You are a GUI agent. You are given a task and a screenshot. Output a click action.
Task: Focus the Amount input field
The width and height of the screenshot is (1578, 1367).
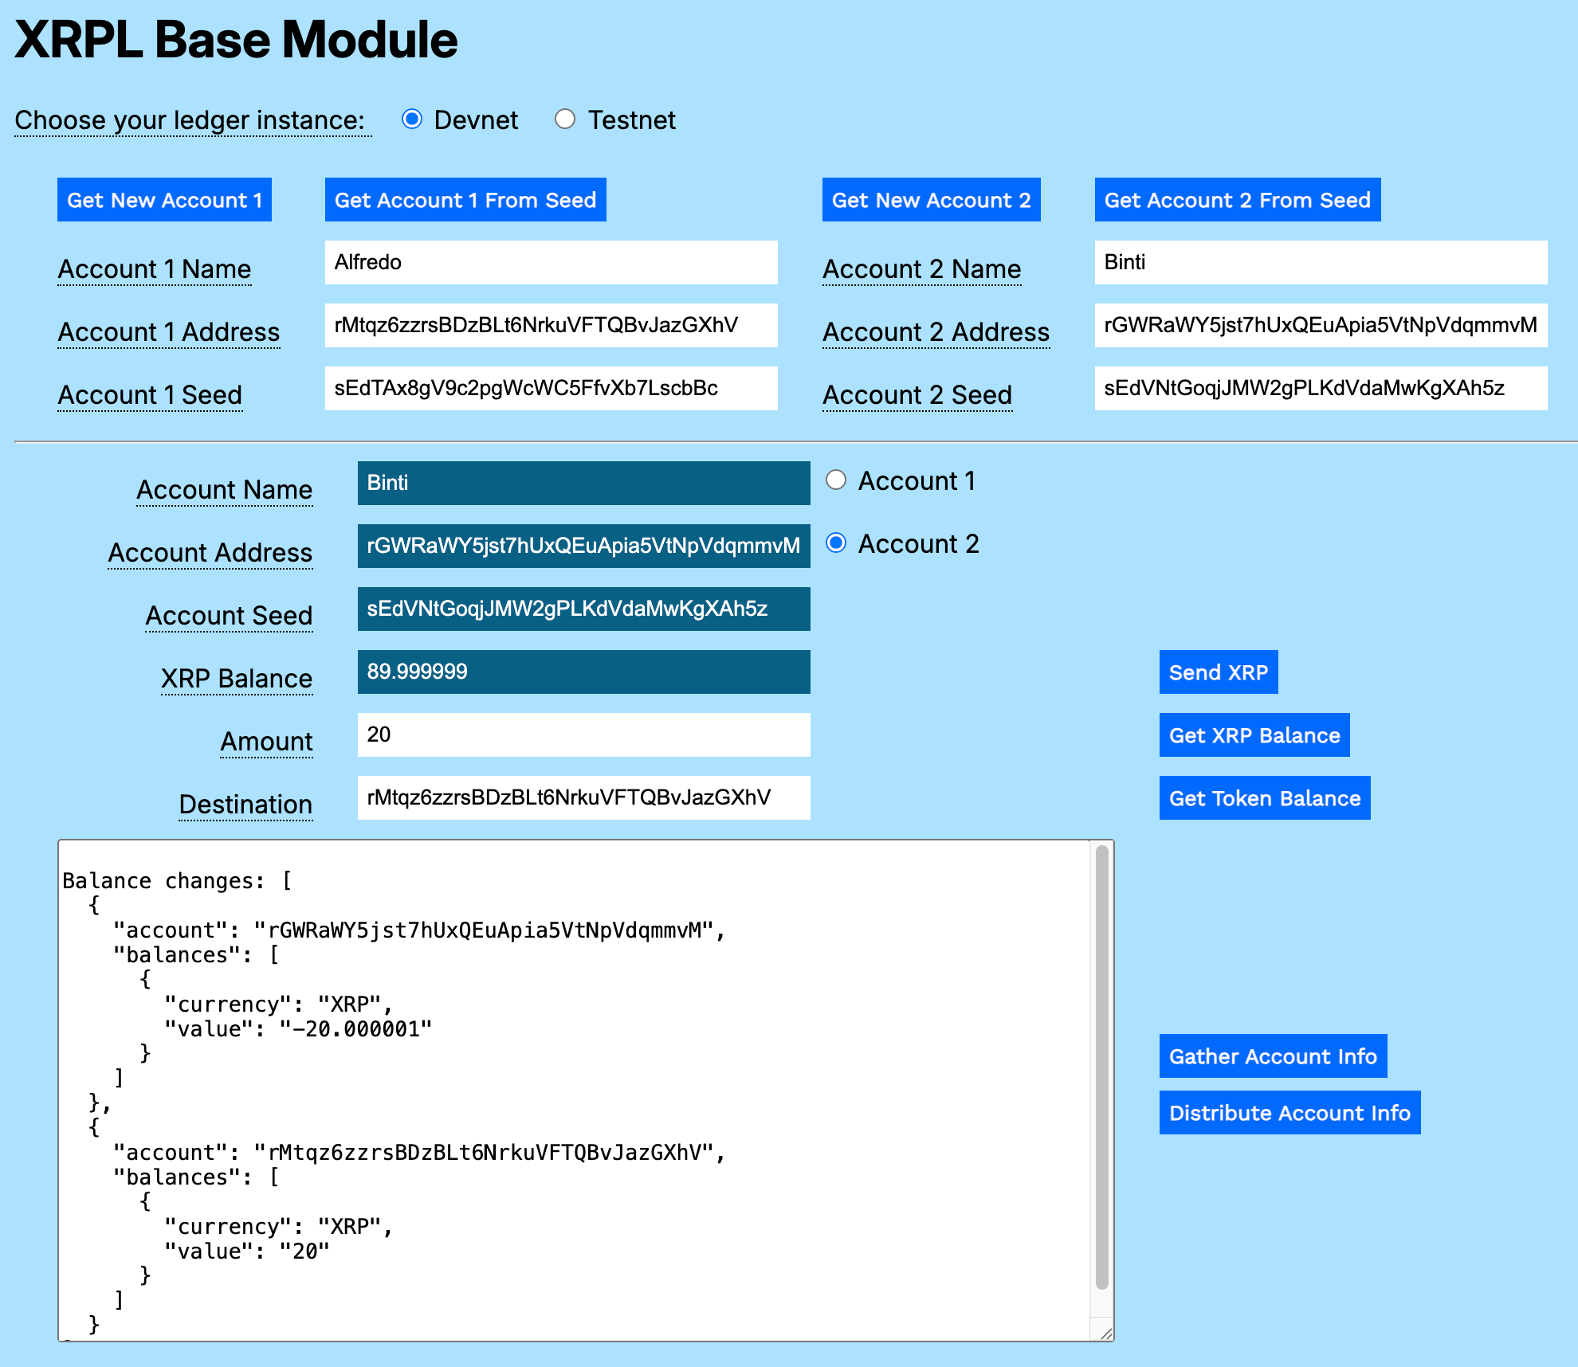tap(583, 734)
